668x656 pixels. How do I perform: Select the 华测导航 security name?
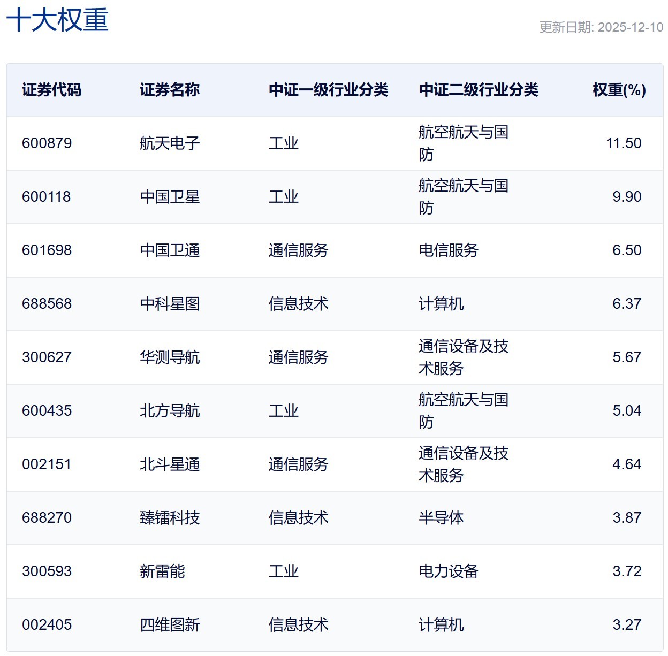[169, 357]
